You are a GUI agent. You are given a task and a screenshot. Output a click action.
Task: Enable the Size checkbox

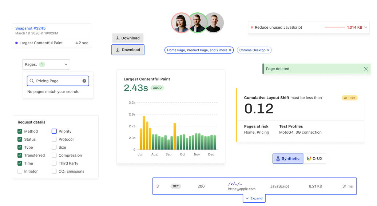[54, 147]
